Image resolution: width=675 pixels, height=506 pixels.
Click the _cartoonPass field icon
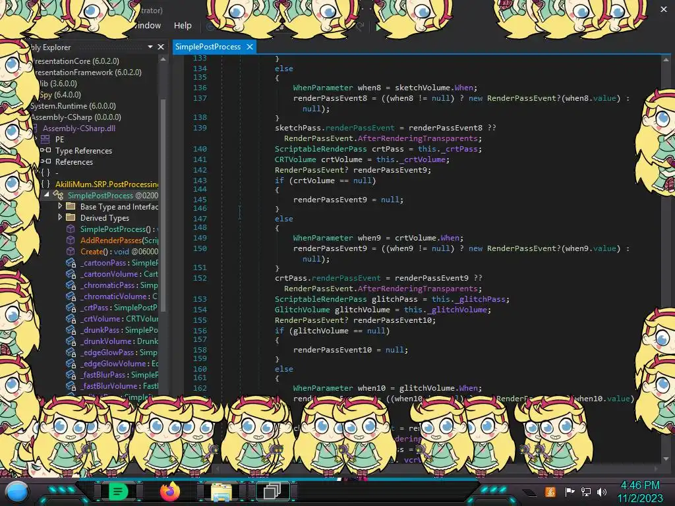click(x=71, y=262)
